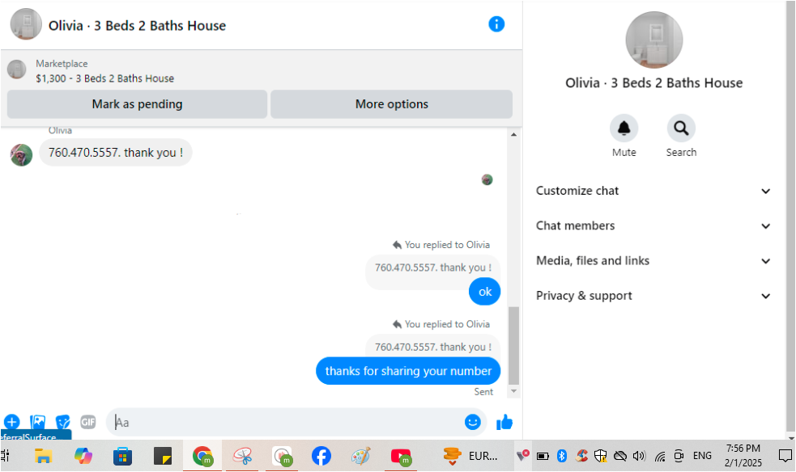The width and height of the screenshot is (796, 472).
Task: Open Facebook from the Windows taskbar
Action: 321,457
